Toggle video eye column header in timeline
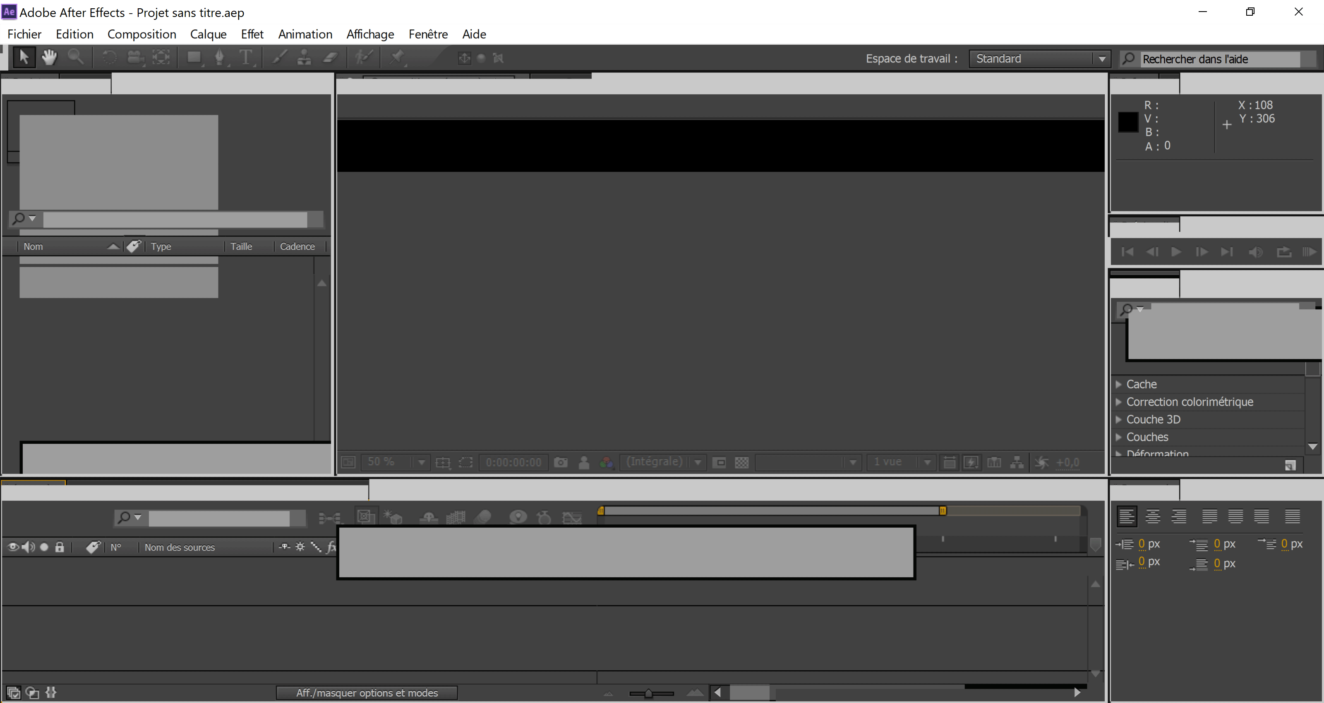This screenshot has height=703, width=1324. point(13,547)
